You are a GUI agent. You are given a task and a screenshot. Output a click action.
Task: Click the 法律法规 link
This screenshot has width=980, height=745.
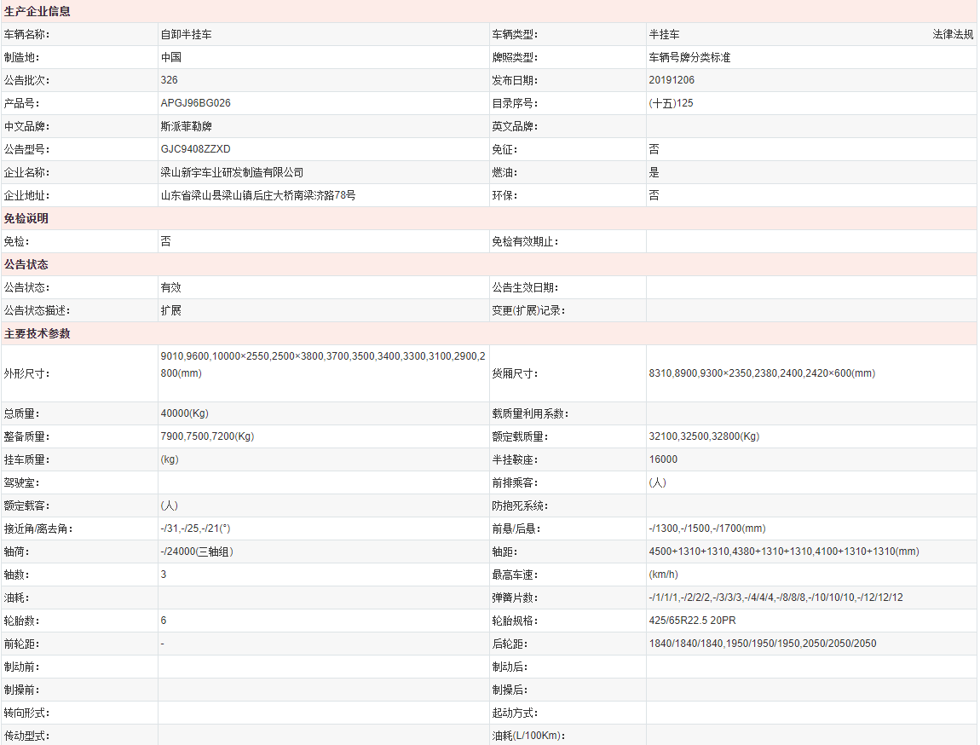pos(952,34)
